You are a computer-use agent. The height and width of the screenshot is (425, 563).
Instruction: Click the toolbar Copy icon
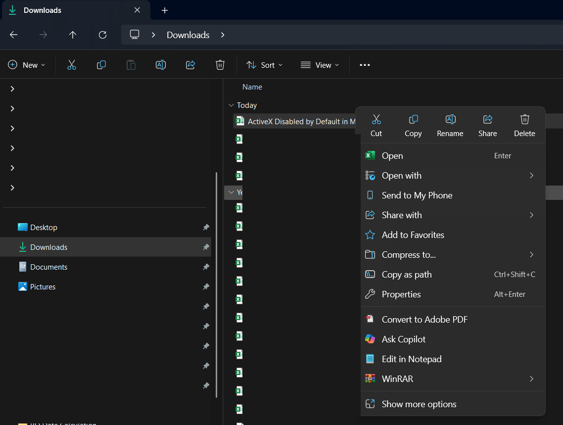click(101, 65)
